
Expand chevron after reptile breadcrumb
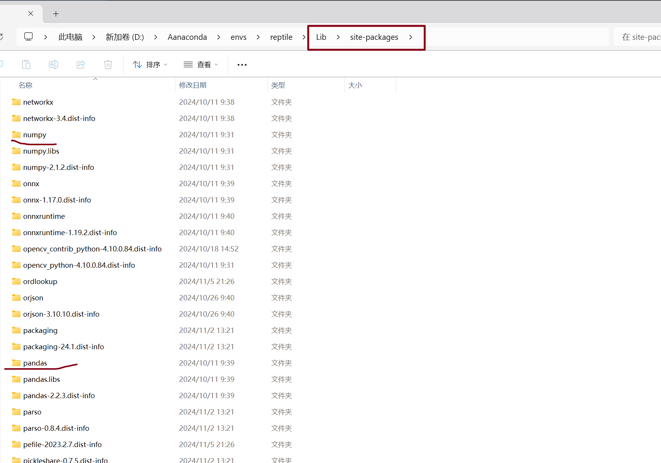(304, 37)
